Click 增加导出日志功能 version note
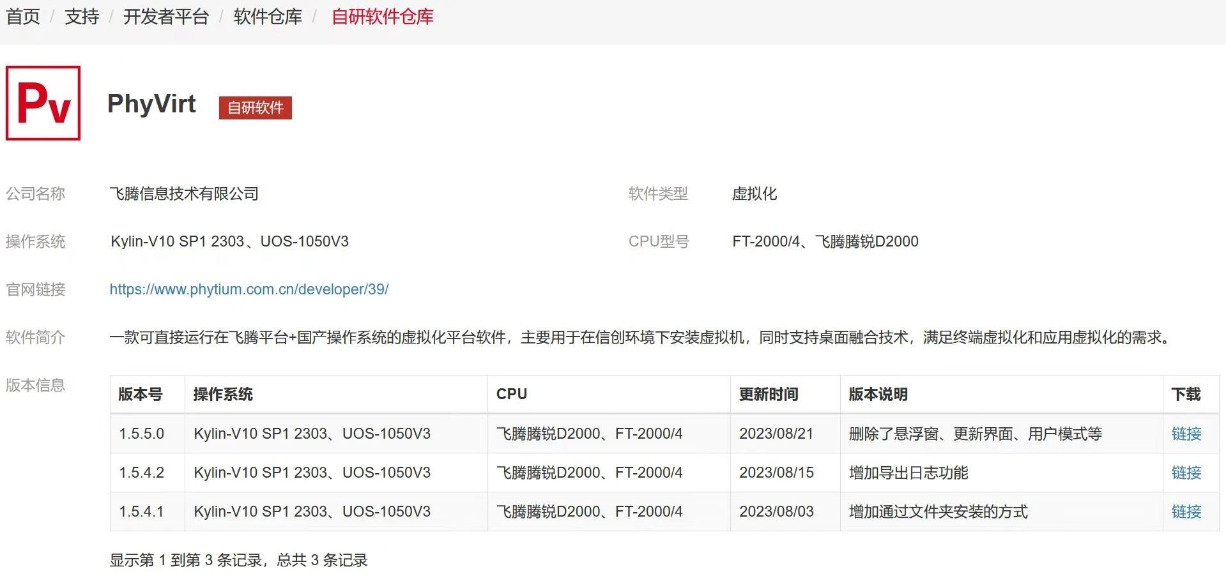This screenshot has height=576, width=1226. (x=908, y=473)
